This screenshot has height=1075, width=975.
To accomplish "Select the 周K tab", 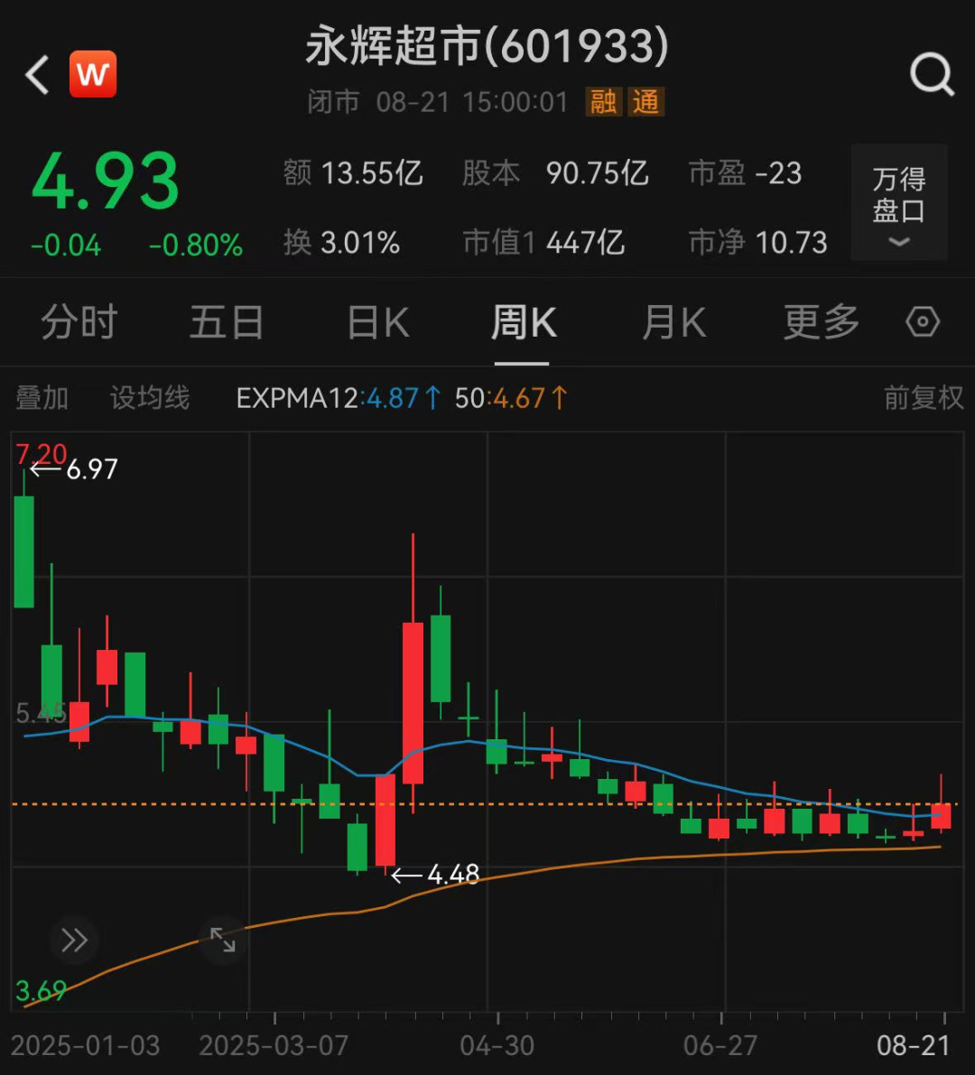I will [x=523, y=321].
